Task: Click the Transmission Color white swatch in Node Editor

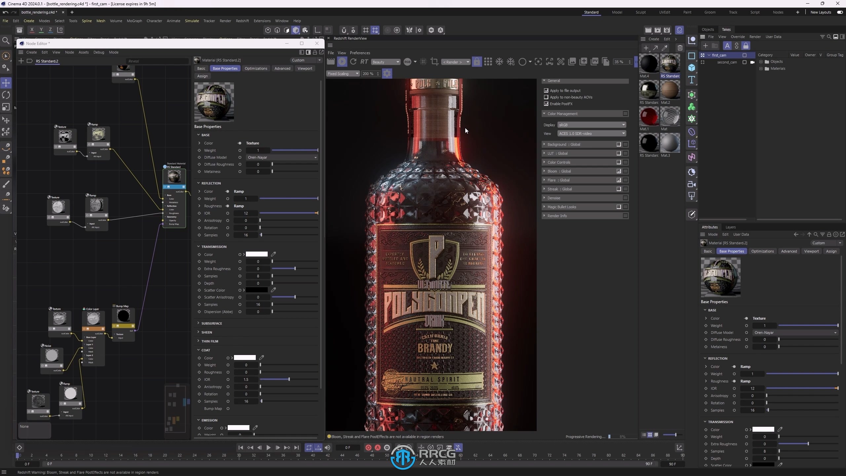Action: pos(256,254)
